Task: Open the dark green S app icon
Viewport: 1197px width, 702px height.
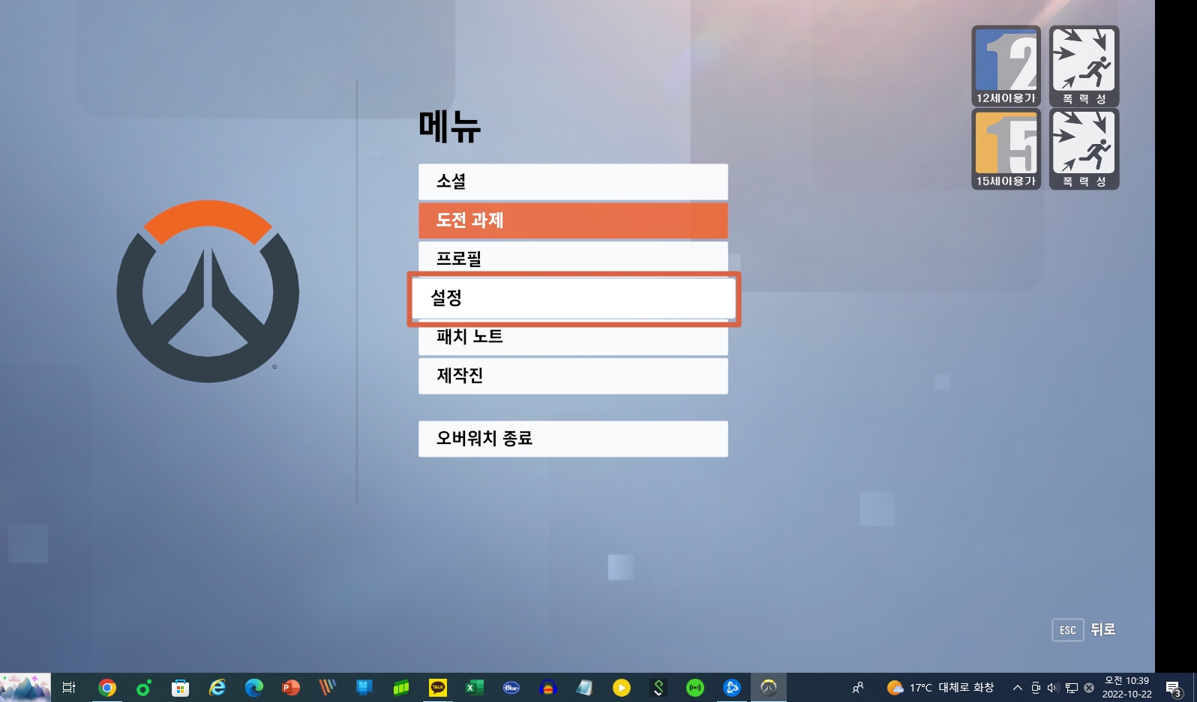Action: tap(658, 688)
